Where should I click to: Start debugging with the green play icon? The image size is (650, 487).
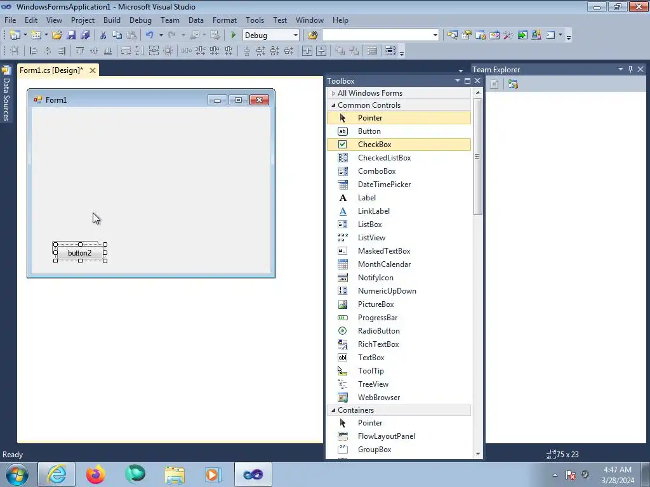[233, 36]
